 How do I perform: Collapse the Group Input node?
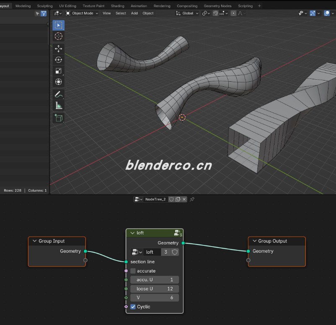pyautogui.click(x=34, y=241)
